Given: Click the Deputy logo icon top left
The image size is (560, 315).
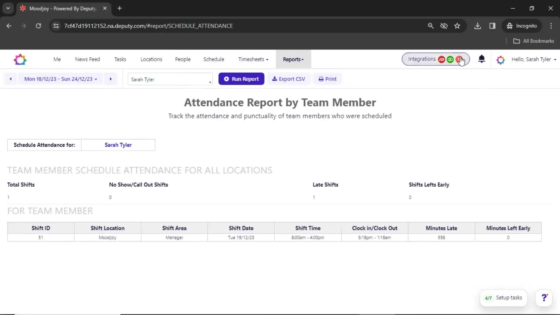Looking at the screenshot, I should point(20,59).
